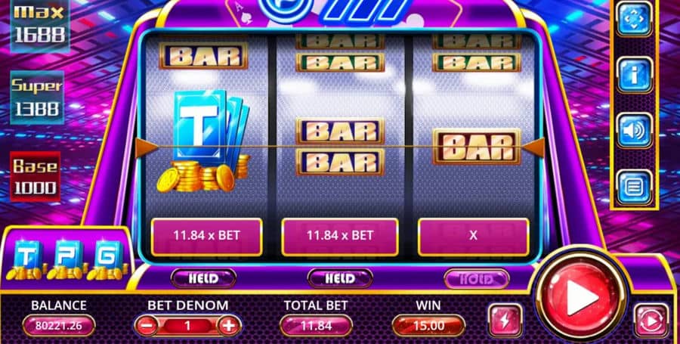The width and height of the screenshot is (680, 344).
Task: Select the Super 1388 jackpot panel
Action: [x=37, y=98]
